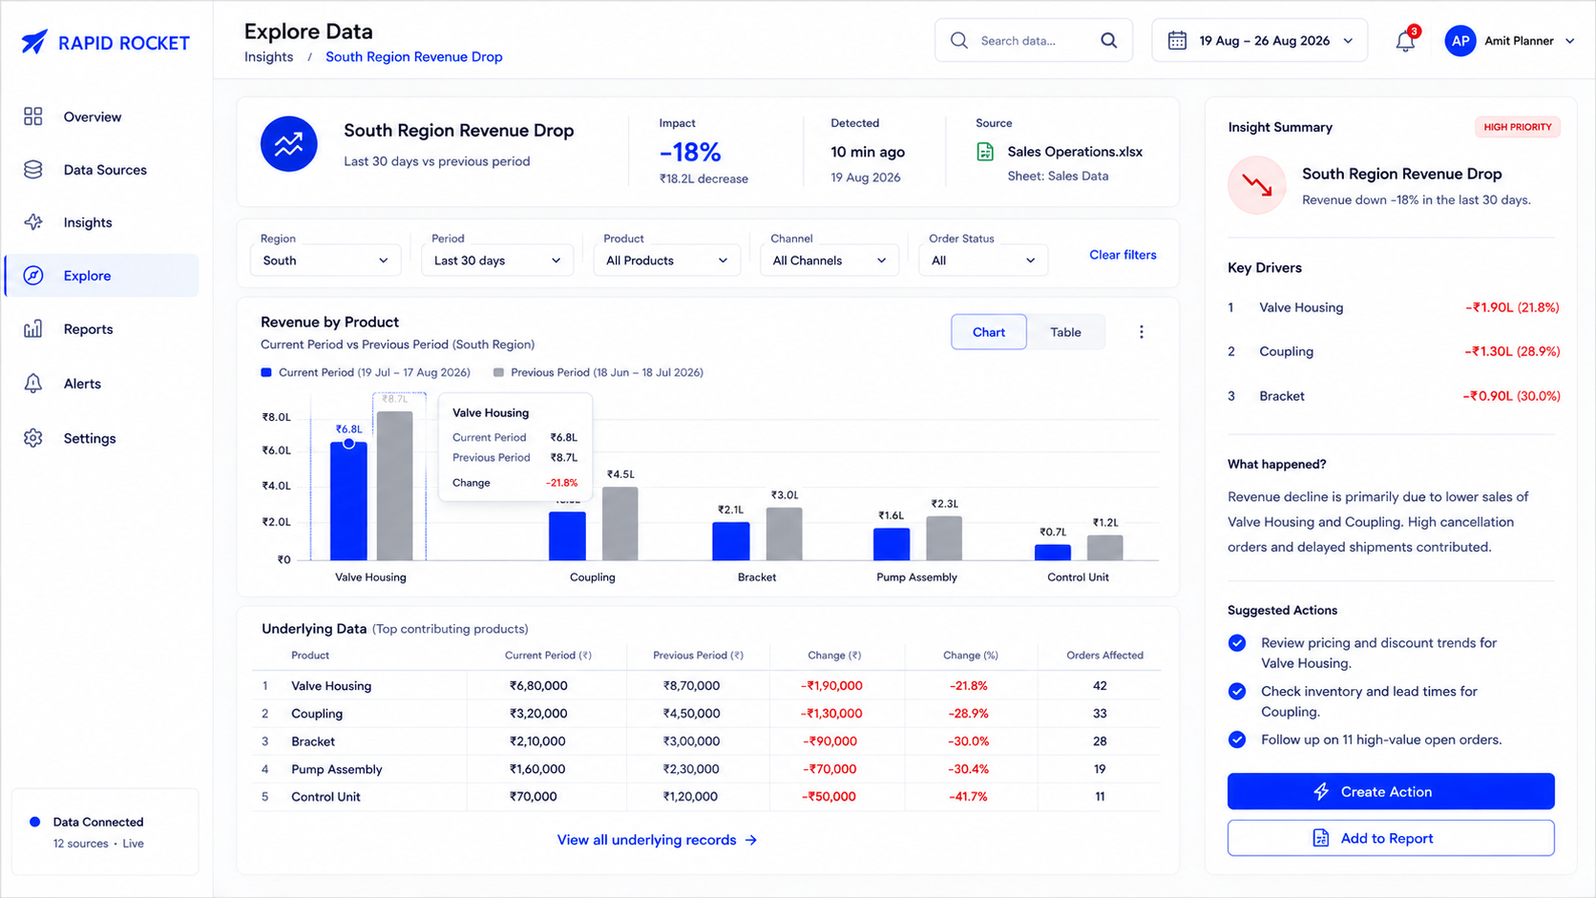Switch to Chart view tab
The image size is (1596, 898).
[989, 332]
